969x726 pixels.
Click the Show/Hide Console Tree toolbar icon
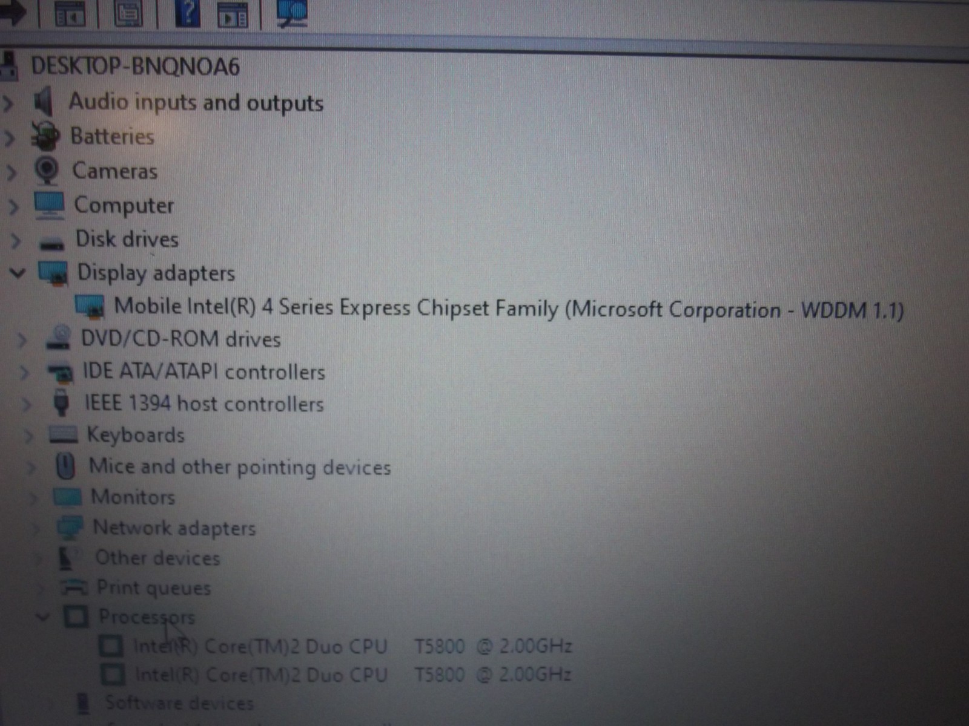pyautogui.click(x=70, y=13)
